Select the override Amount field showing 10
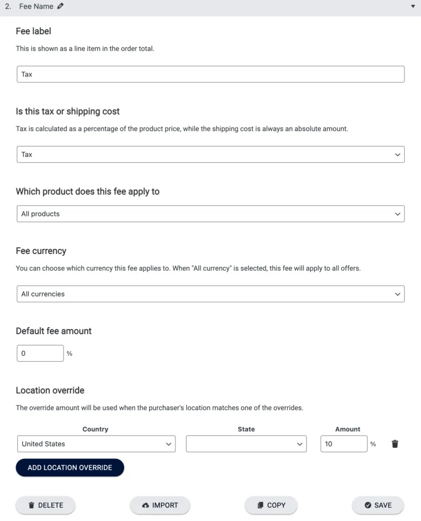The width and height of the screenshot is (421, 521). point(344,444)
